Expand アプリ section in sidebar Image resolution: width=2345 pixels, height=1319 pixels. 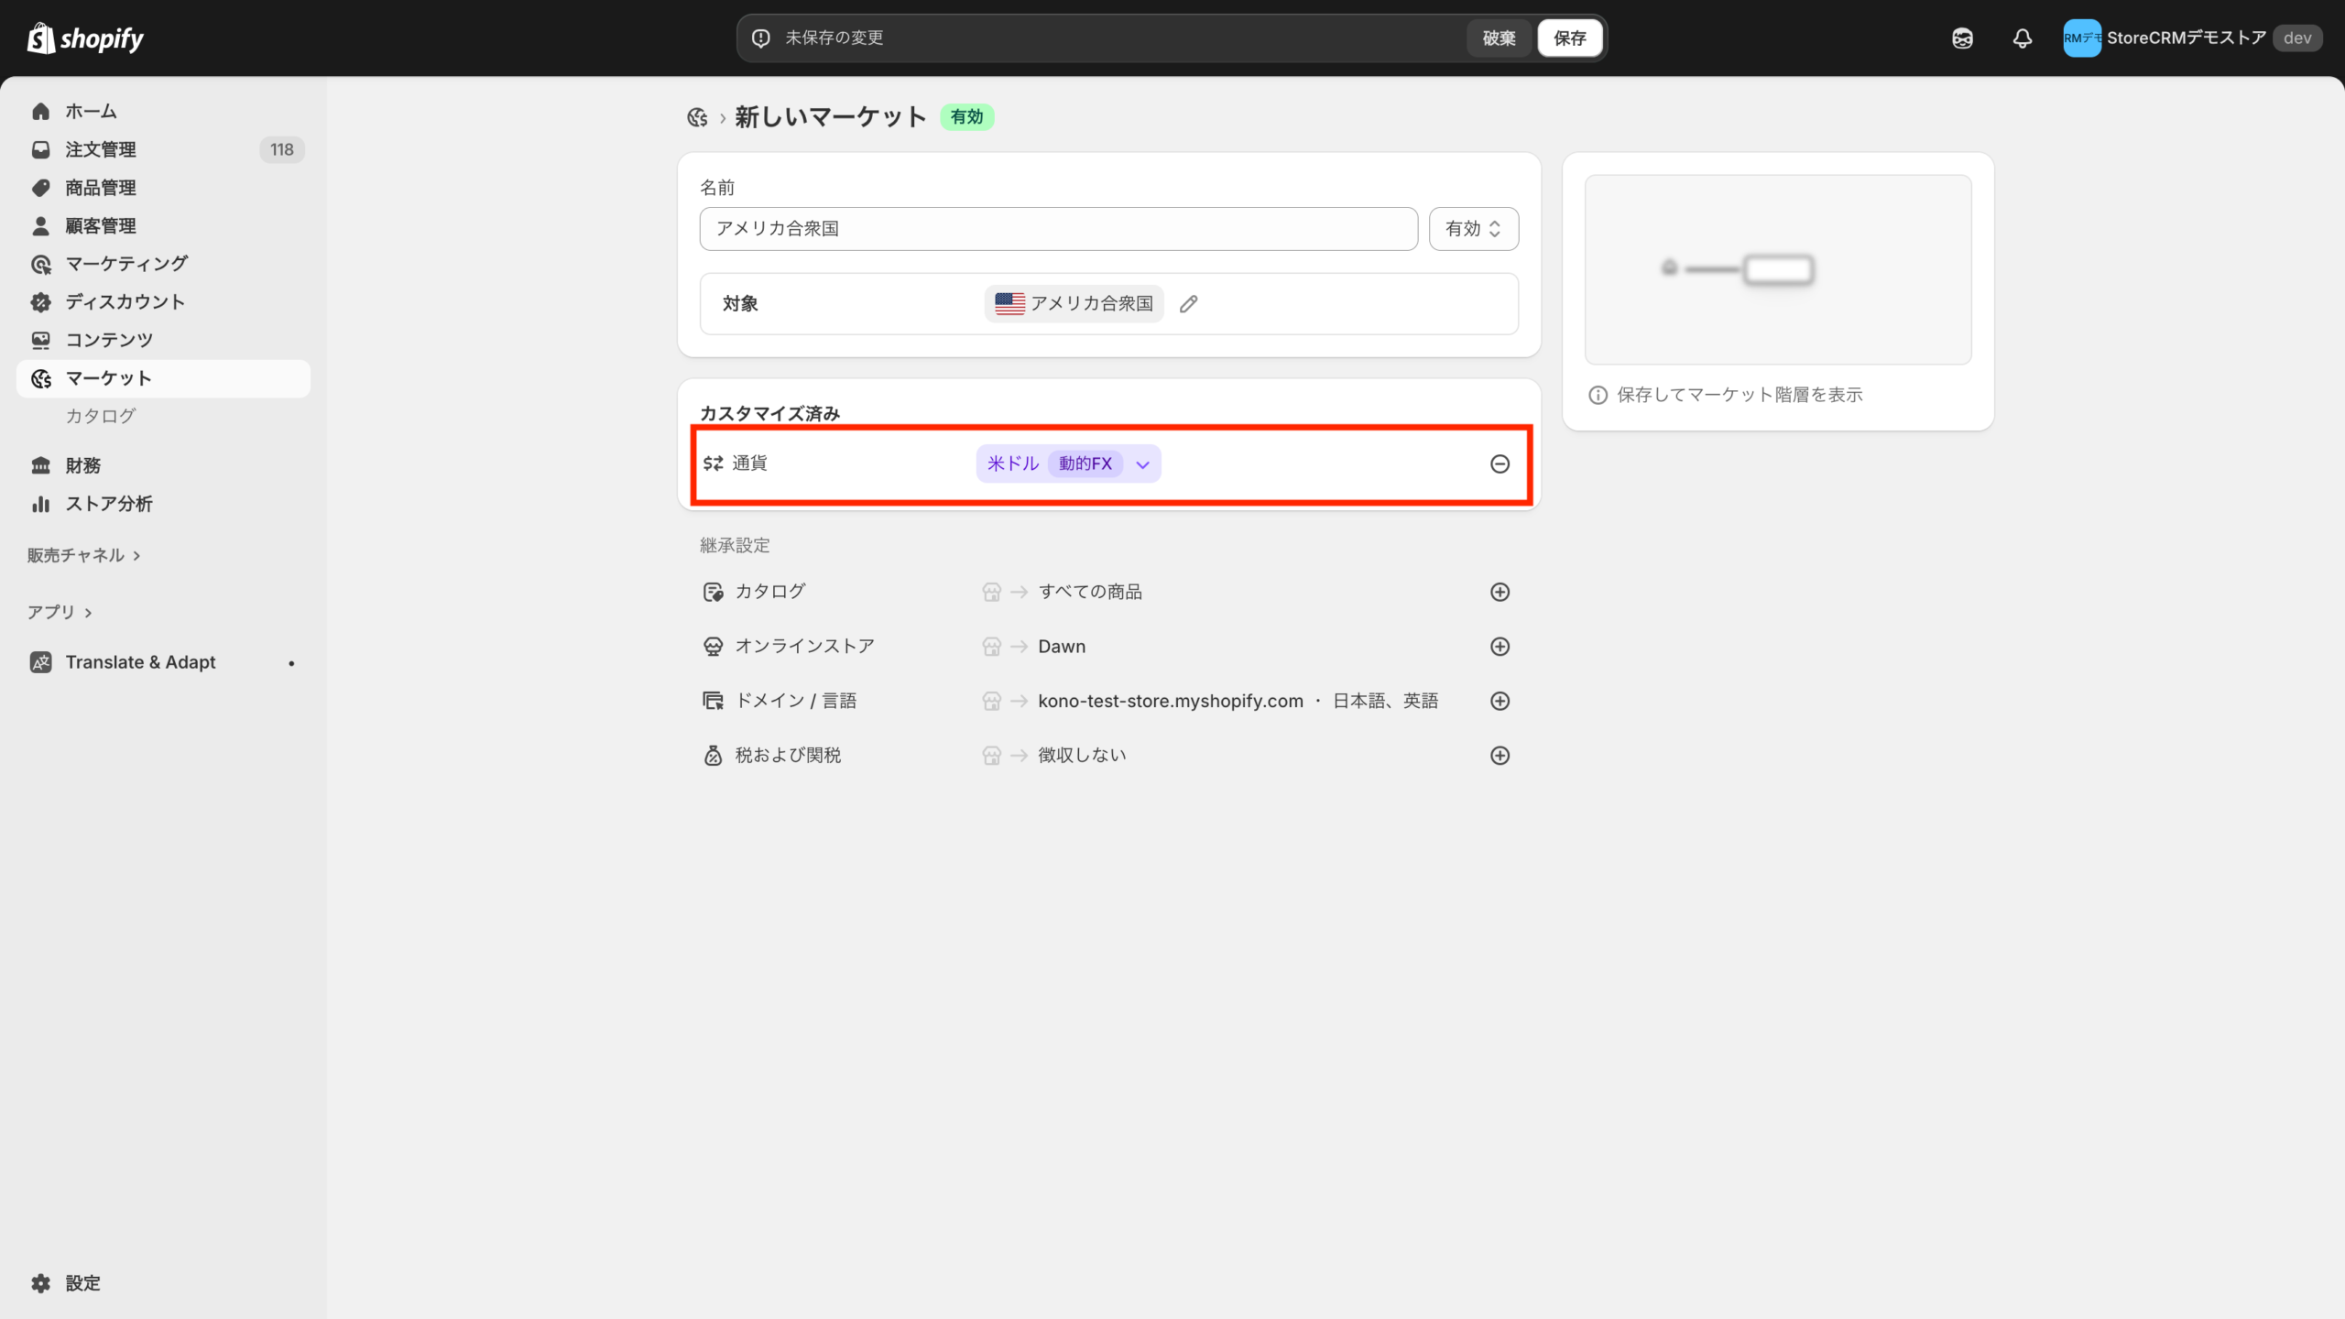pos(60,612)
